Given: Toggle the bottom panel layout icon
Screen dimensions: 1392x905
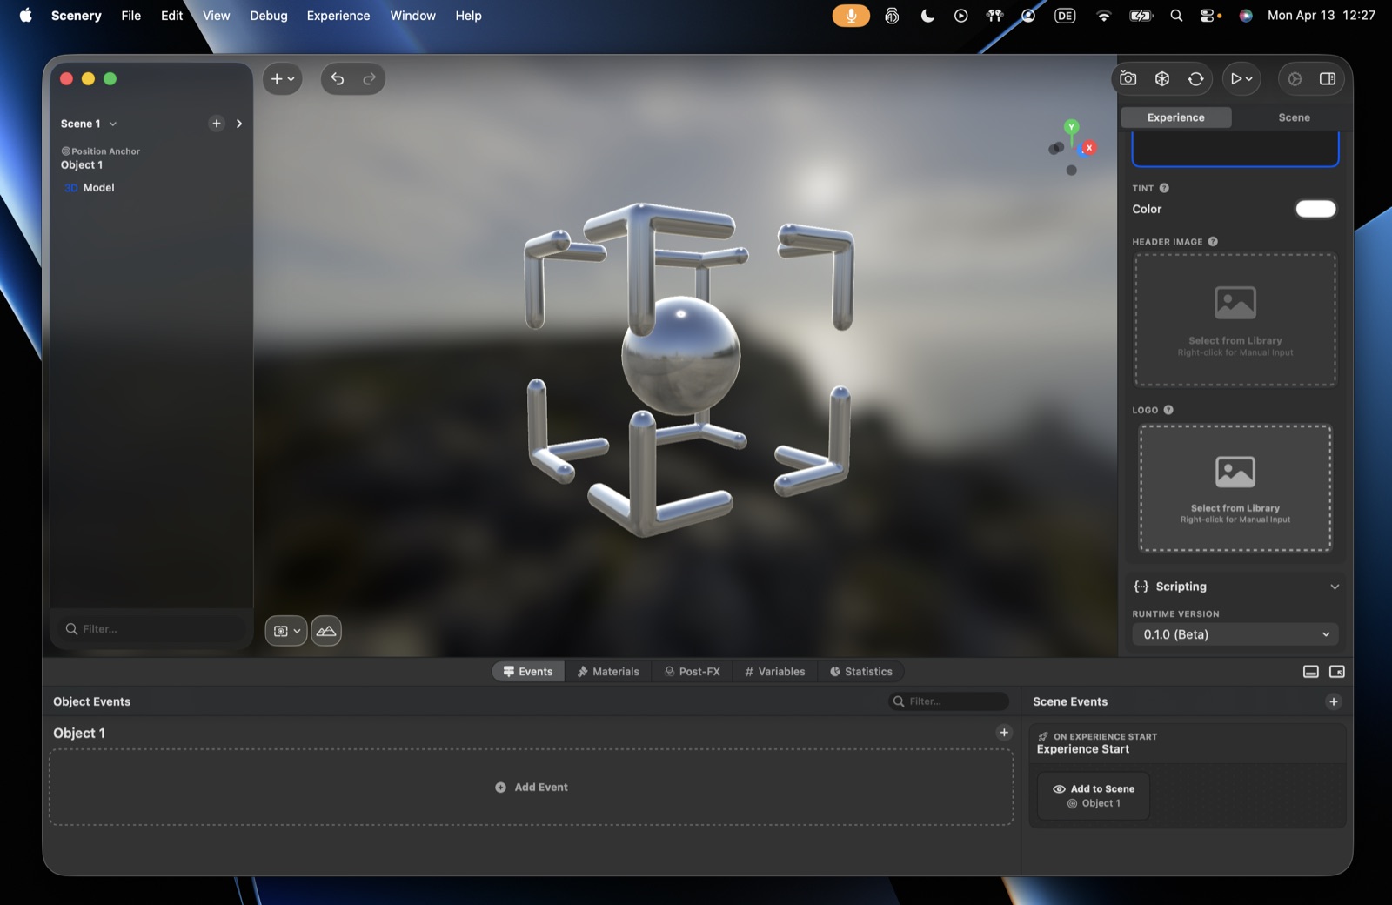Looking at the screenshot, I should pos(1311,672).
